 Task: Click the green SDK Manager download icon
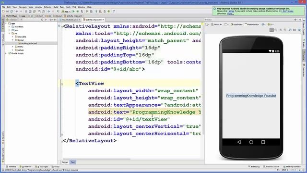click(109, 12)
